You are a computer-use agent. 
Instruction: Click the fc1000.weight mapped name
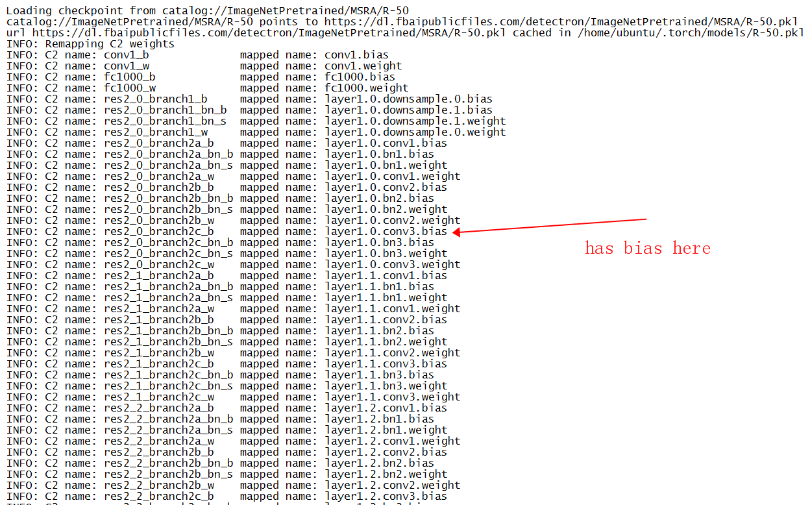(367, 88)
